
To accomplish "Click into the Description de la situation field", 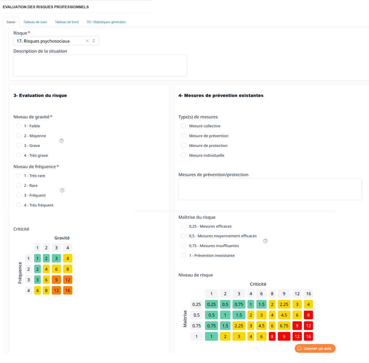I will pyautogui.click(x=100, y=66).
